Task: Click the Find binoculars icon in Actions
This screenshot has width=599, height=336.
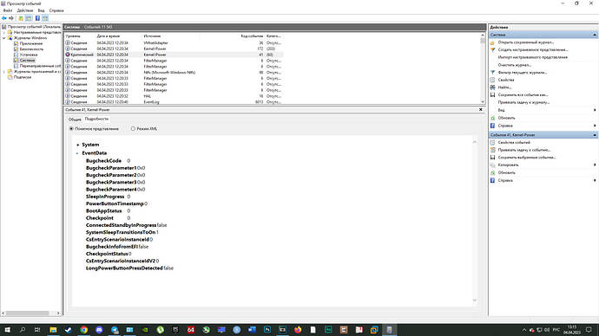Action: pos(492,87)
